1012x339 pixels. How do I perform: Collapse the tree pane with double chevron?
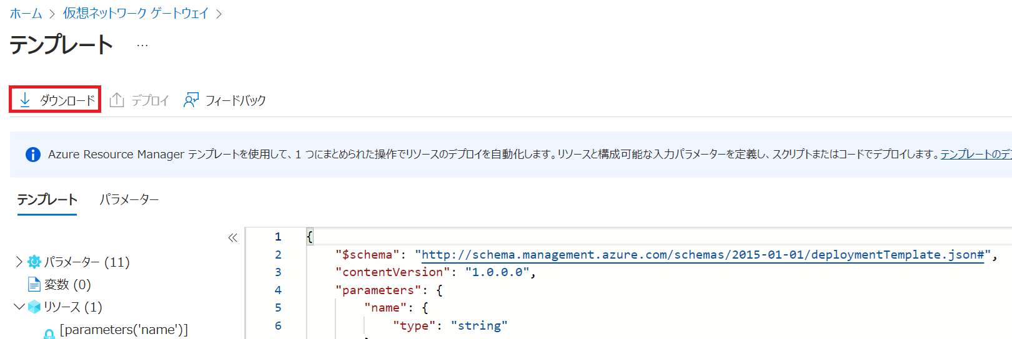(x=233, y=237)
